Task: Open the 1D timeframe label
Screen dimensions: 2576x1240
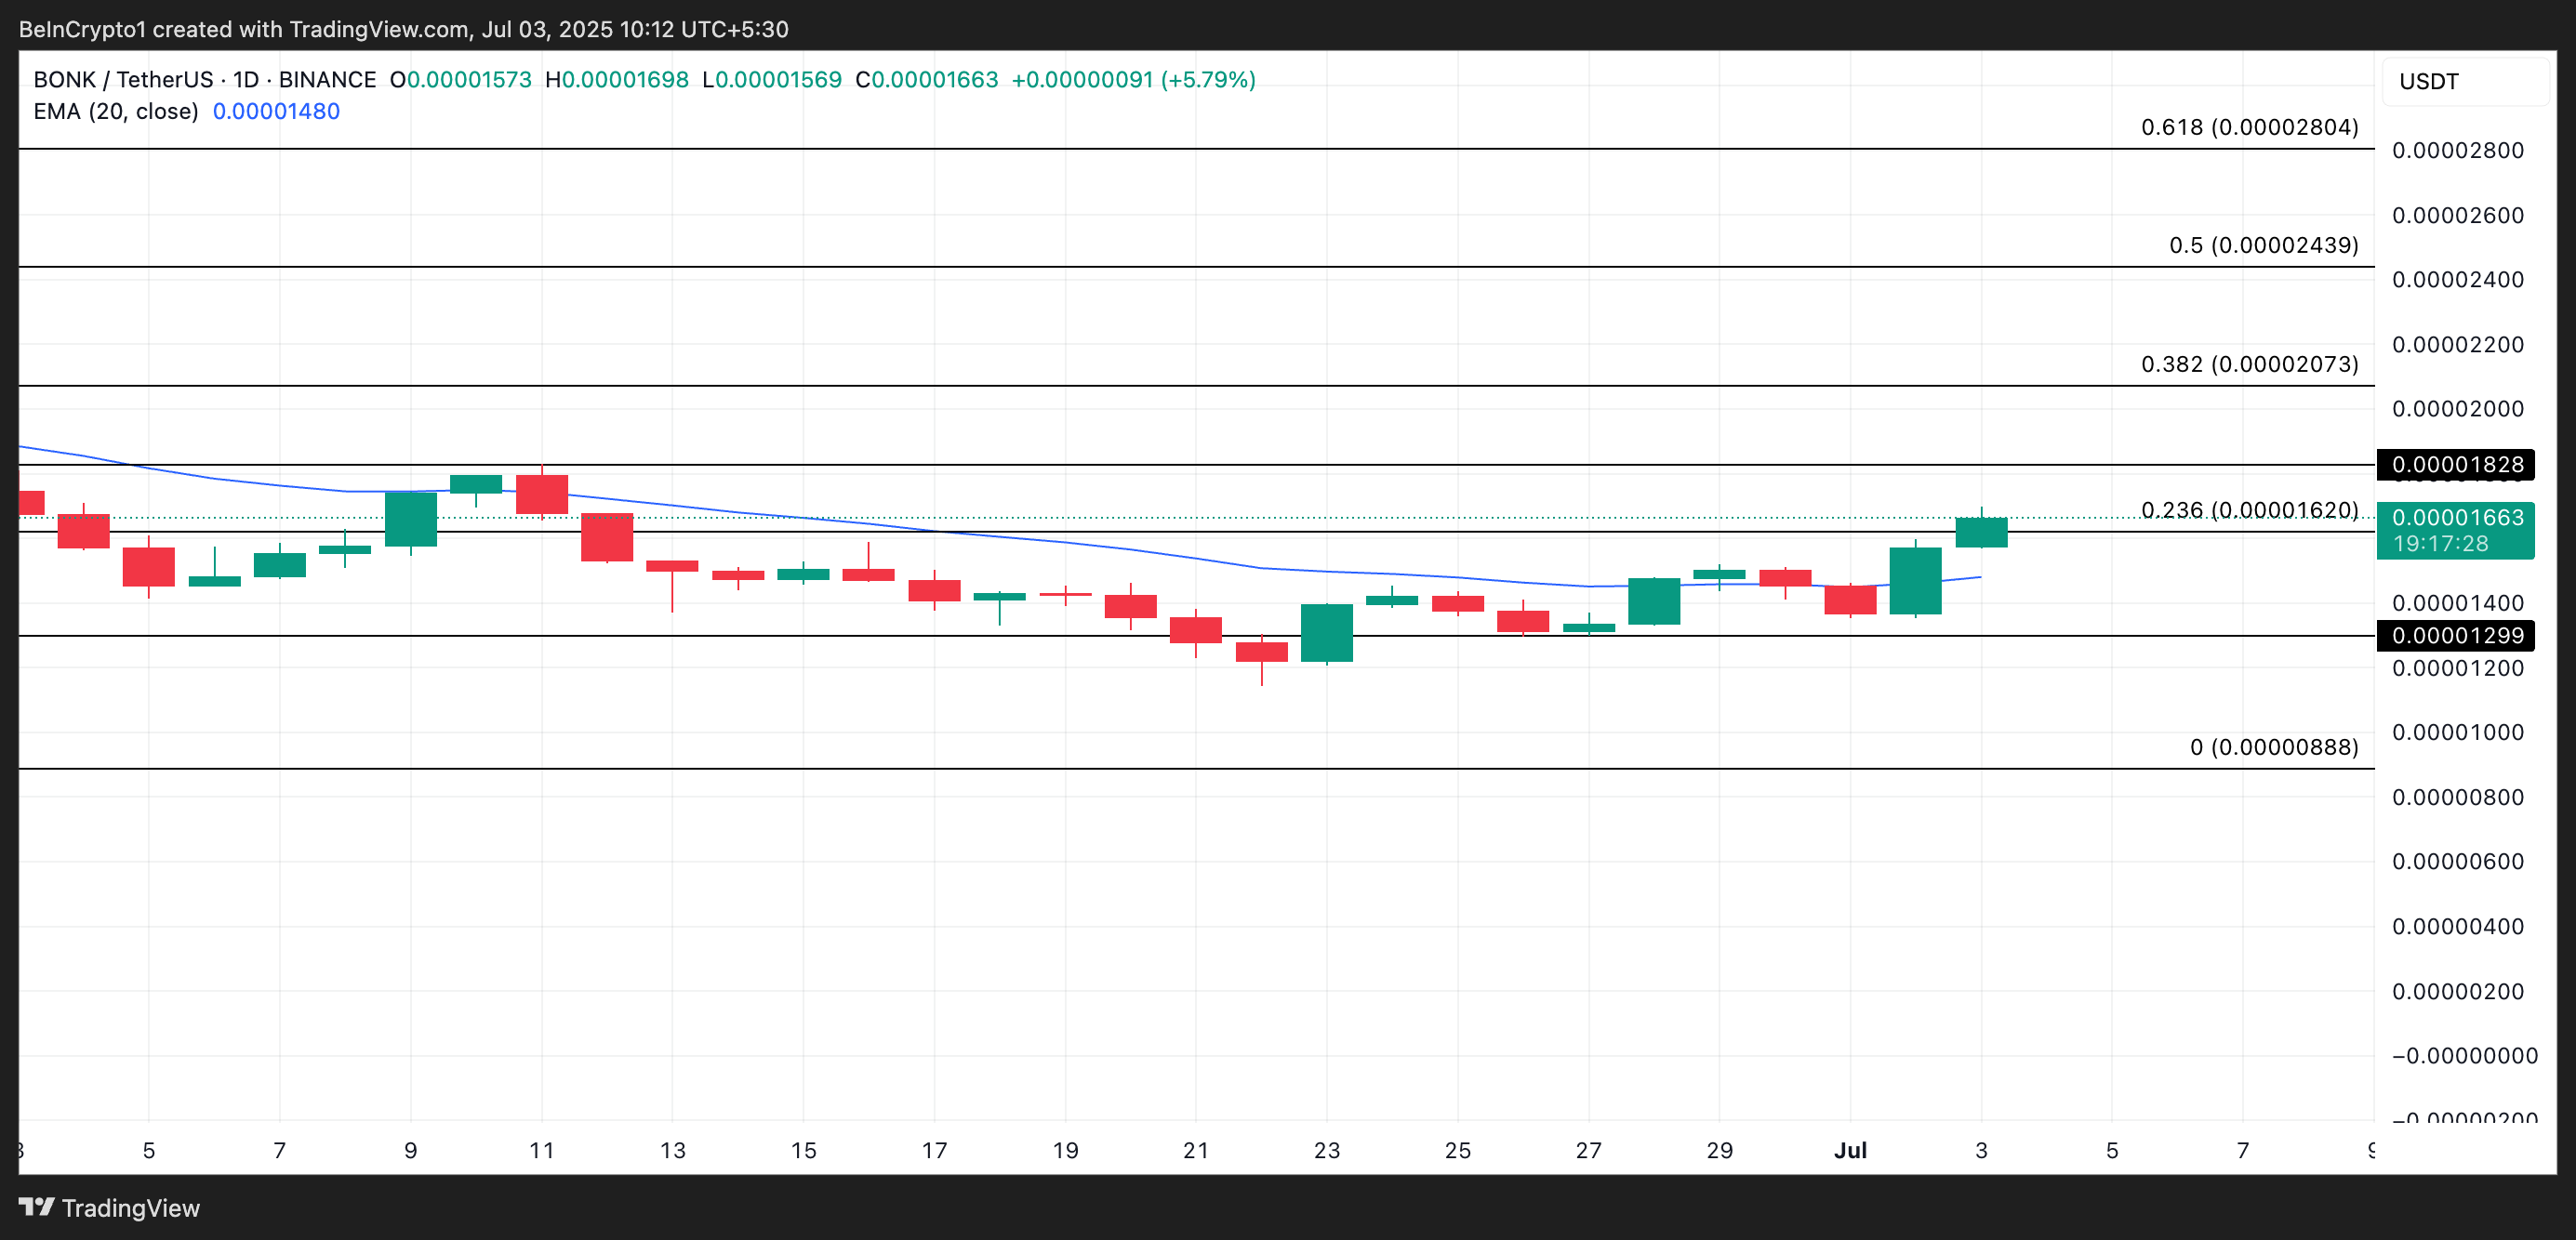Action: click(247, 80)
